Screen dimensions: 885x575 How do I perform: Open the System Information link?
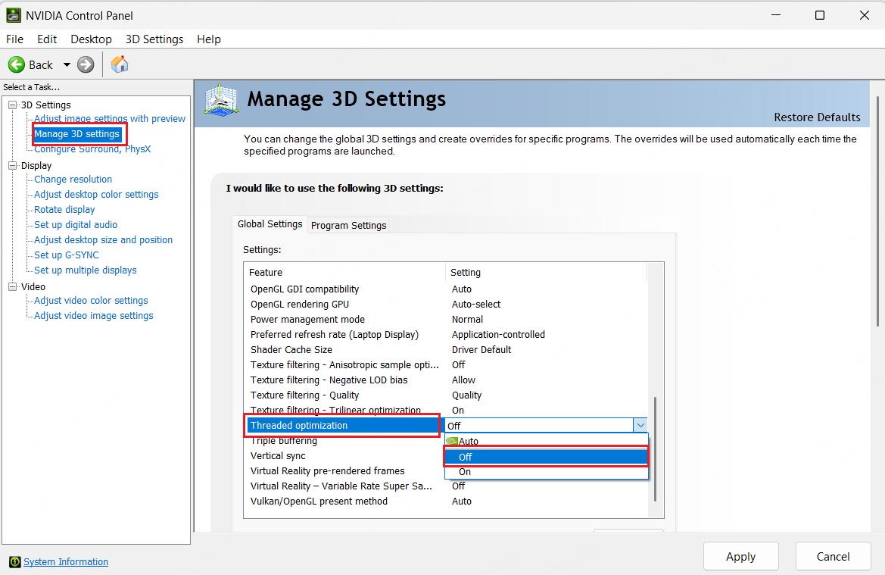tap(65, 561)
